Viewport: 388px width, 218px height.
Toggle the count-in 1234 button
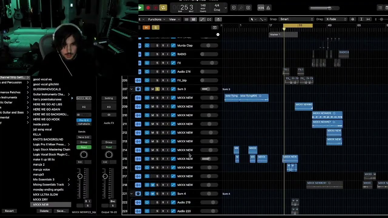tap(261, 8)
